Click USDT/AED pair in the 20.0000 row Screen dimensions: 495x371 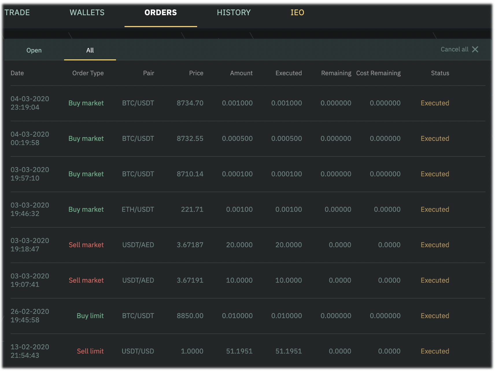point(138,245)
